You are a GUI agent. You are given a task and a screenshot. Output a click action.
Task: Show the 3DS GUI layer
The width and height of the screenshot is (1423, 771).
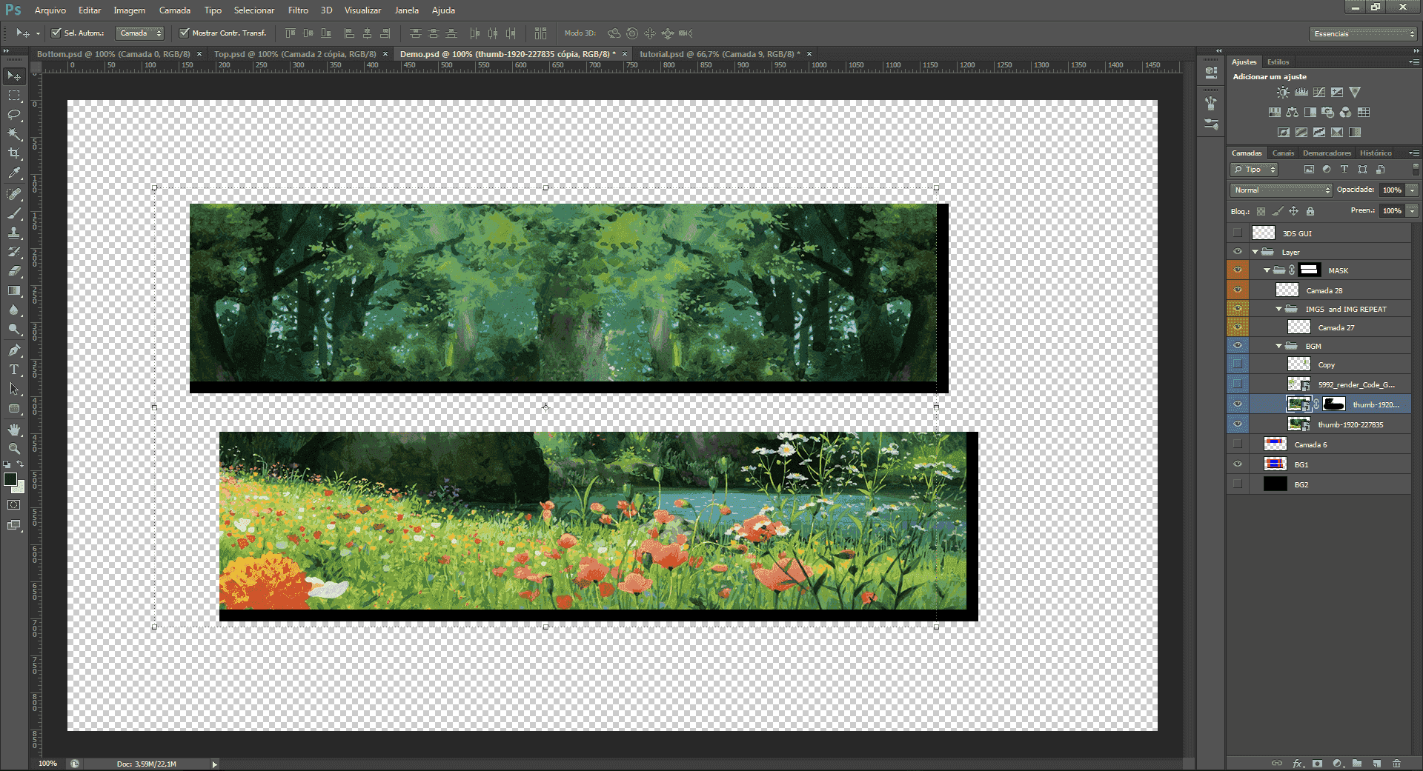pyautogui.click(x=1238, y=233)
